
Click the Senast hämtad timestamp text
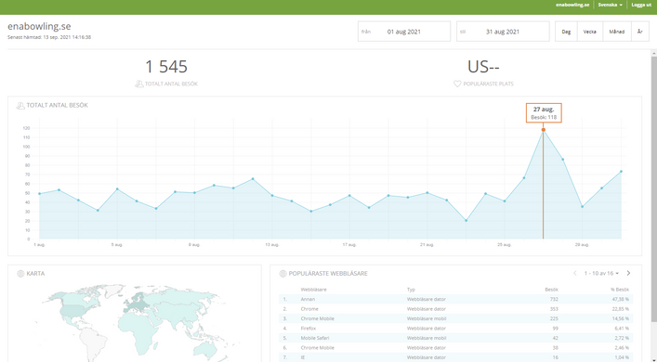pyautogui.click(x=49, y=37)
